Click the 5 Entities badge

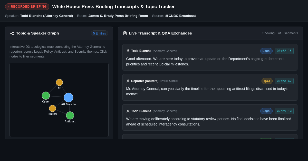tap(99, 33)
